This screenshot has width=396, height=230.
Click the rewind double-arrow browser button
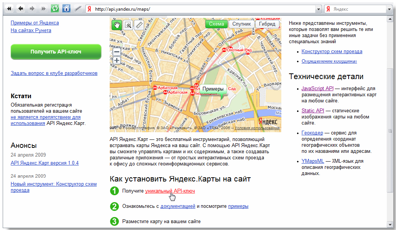coord(10,8)
